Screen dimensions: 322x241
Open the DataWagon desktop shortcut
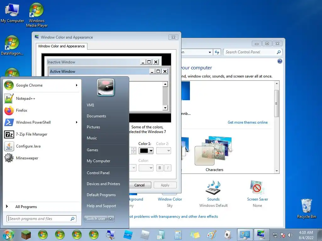12,46
